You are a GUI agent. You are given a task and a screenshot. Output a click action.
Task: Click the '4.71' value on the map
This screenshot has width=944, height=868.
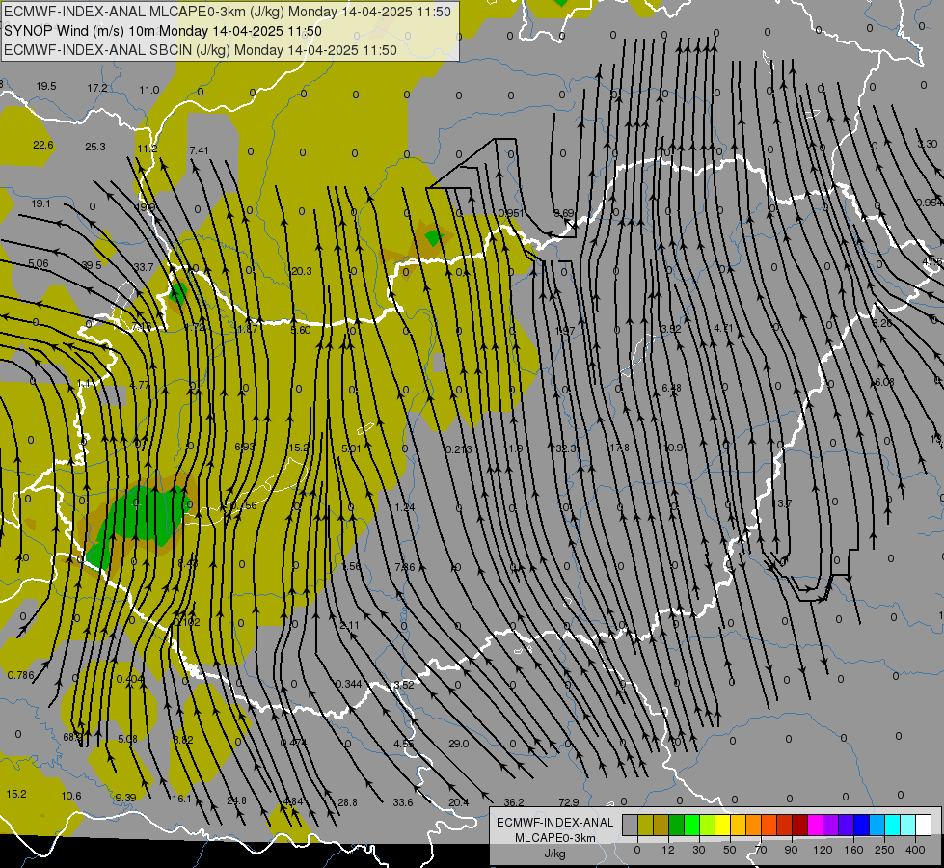(x=723, y=328)
